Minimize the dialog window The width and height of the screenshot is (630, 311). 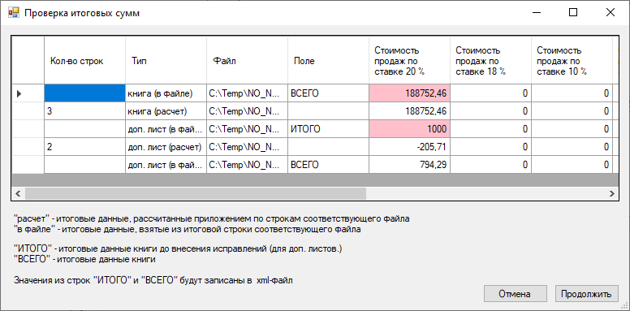[537, 13]
